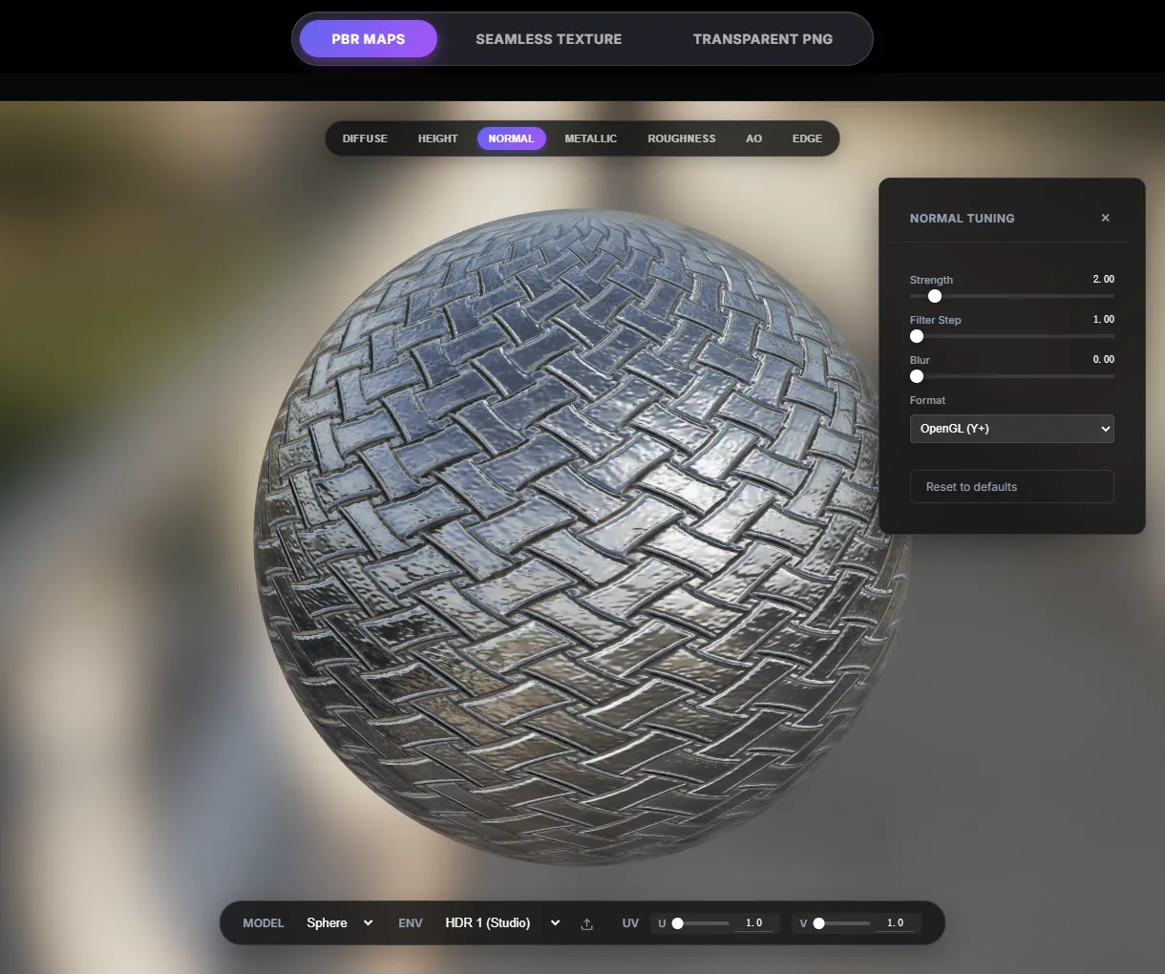Click the Blur slider knob
This screenshot has width=1165, height=974.
point(917,376)
